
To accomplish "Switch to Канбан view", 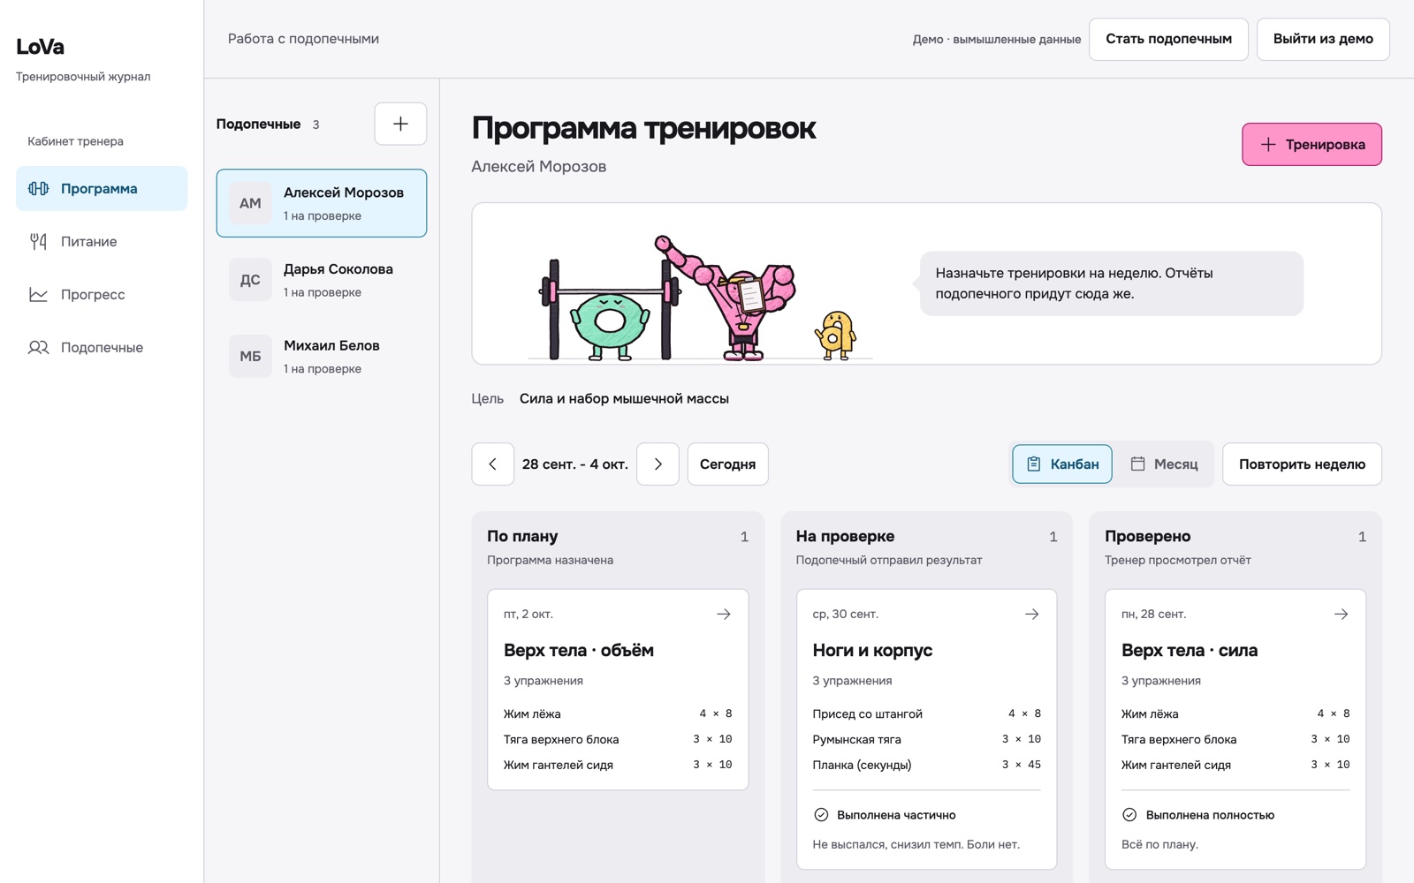I will click(1062, 464).
